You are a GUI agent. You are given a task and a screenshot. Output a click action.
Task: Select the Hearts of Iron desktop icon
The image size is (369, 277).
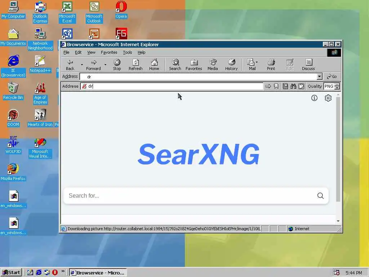point(40,118)
